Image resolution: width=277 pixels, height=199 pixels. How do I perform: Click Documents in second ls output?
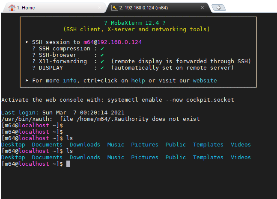[x=47, y=158]
